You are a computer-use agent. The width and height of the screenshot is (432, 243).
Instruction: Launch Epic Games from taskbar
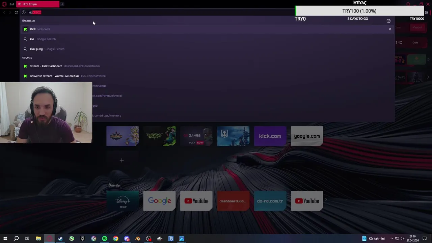pos(83,239)
